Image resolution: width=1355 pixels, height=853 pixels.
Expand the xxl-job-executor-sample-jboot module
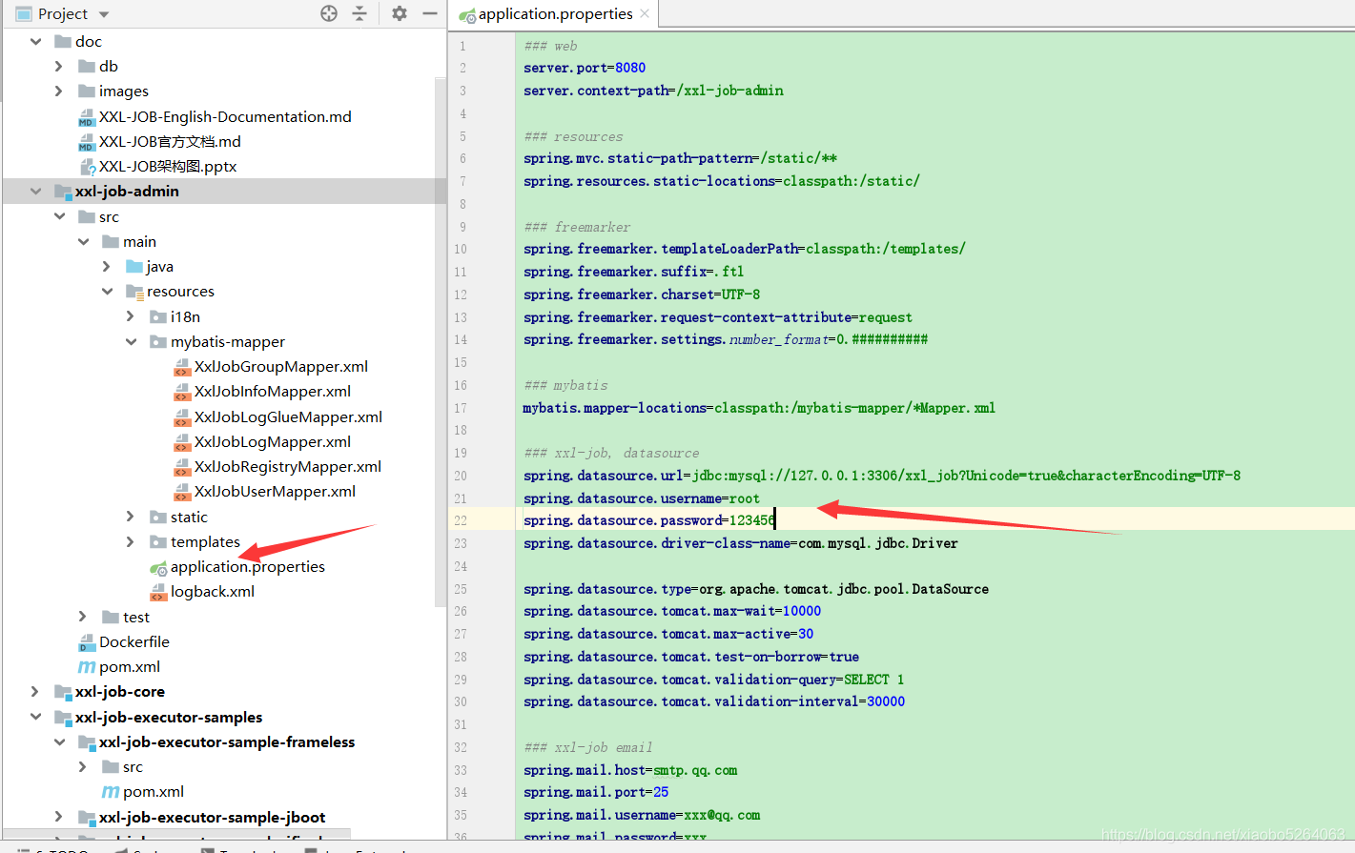[59, 817]
